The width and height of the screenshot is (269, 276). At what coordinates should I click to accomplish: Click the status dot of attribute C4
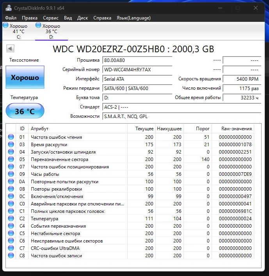pos(11,226)
